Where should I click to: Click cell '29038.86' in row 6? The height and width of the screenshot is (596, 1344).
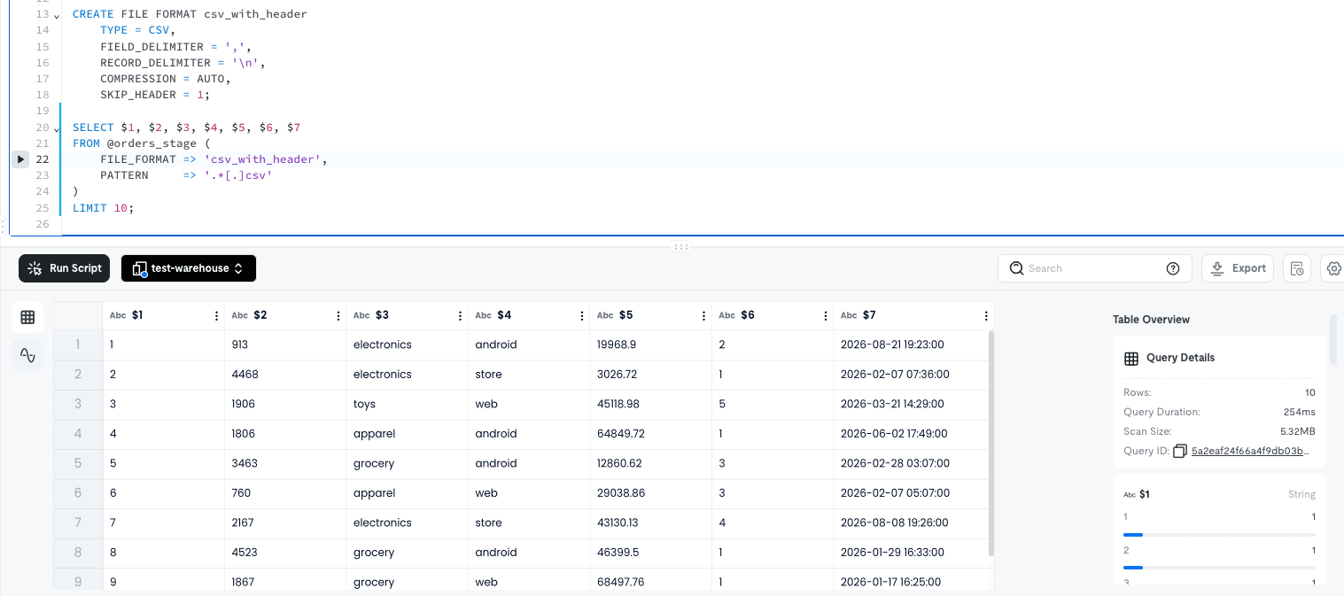(650, 493)
